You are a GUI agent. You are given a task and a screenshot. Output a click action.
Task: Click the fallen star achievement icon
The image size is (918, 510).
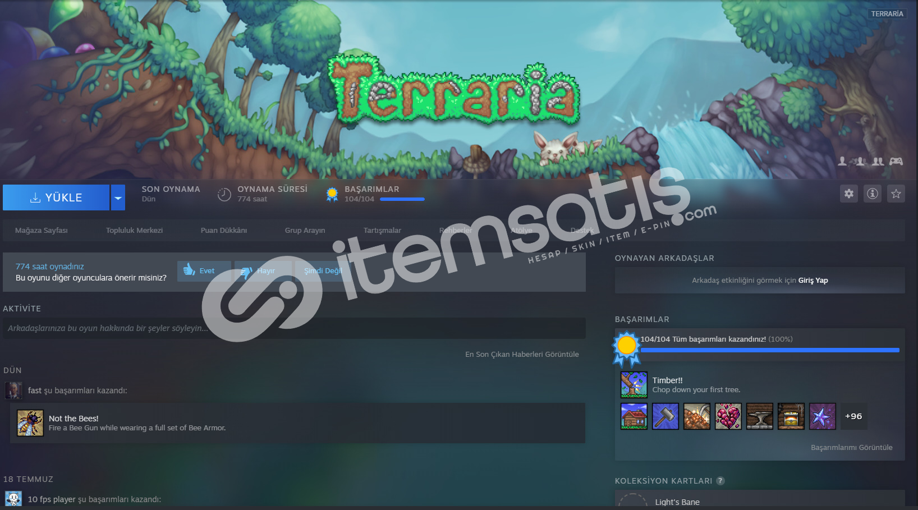pyautogui.click(x=823, y=416)
